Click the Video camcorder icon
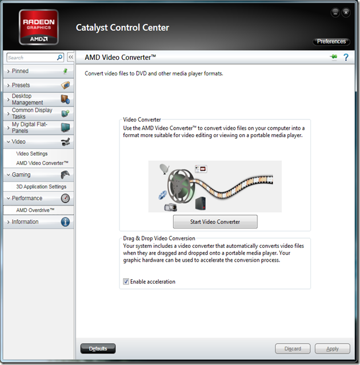The image size is (360, 365). (66, 142)
